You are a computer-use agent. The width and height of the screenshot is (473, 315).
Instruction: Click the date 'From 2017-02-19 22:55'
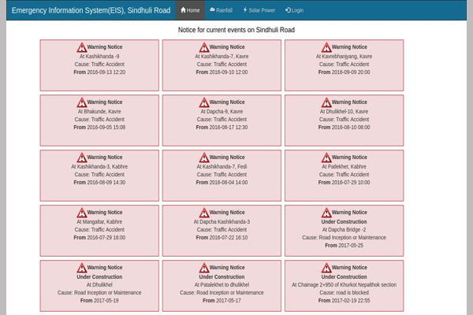344,301
